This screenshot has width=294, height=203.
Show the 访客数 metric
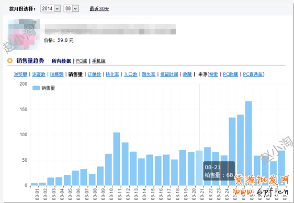(x=39, y=74)
